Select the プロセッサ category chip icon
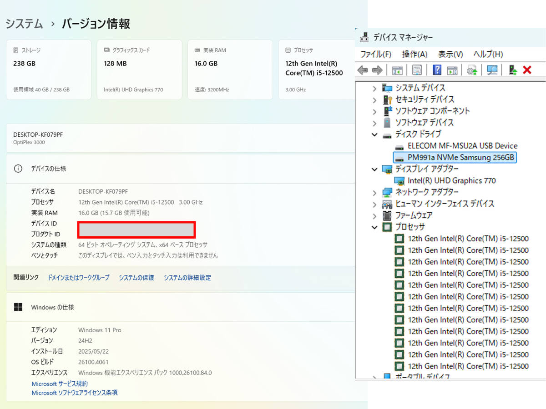 (387, 227)
